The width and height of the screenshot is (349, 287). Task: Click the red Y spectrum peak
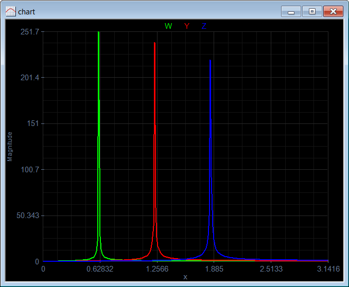pyautogui.click(x=154, y=43)
